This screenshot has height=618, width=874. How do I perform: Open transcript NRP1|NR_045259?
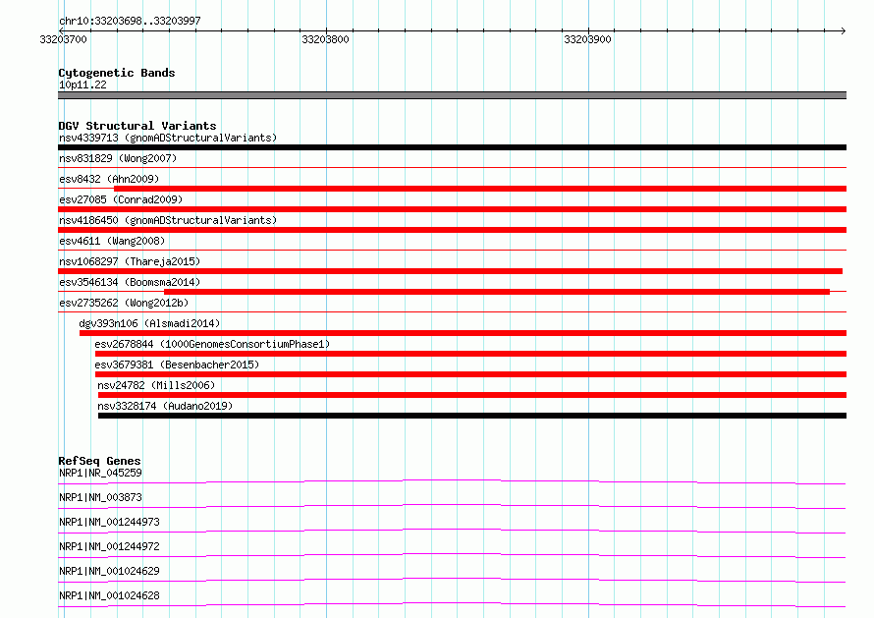[x=100, y=473]
